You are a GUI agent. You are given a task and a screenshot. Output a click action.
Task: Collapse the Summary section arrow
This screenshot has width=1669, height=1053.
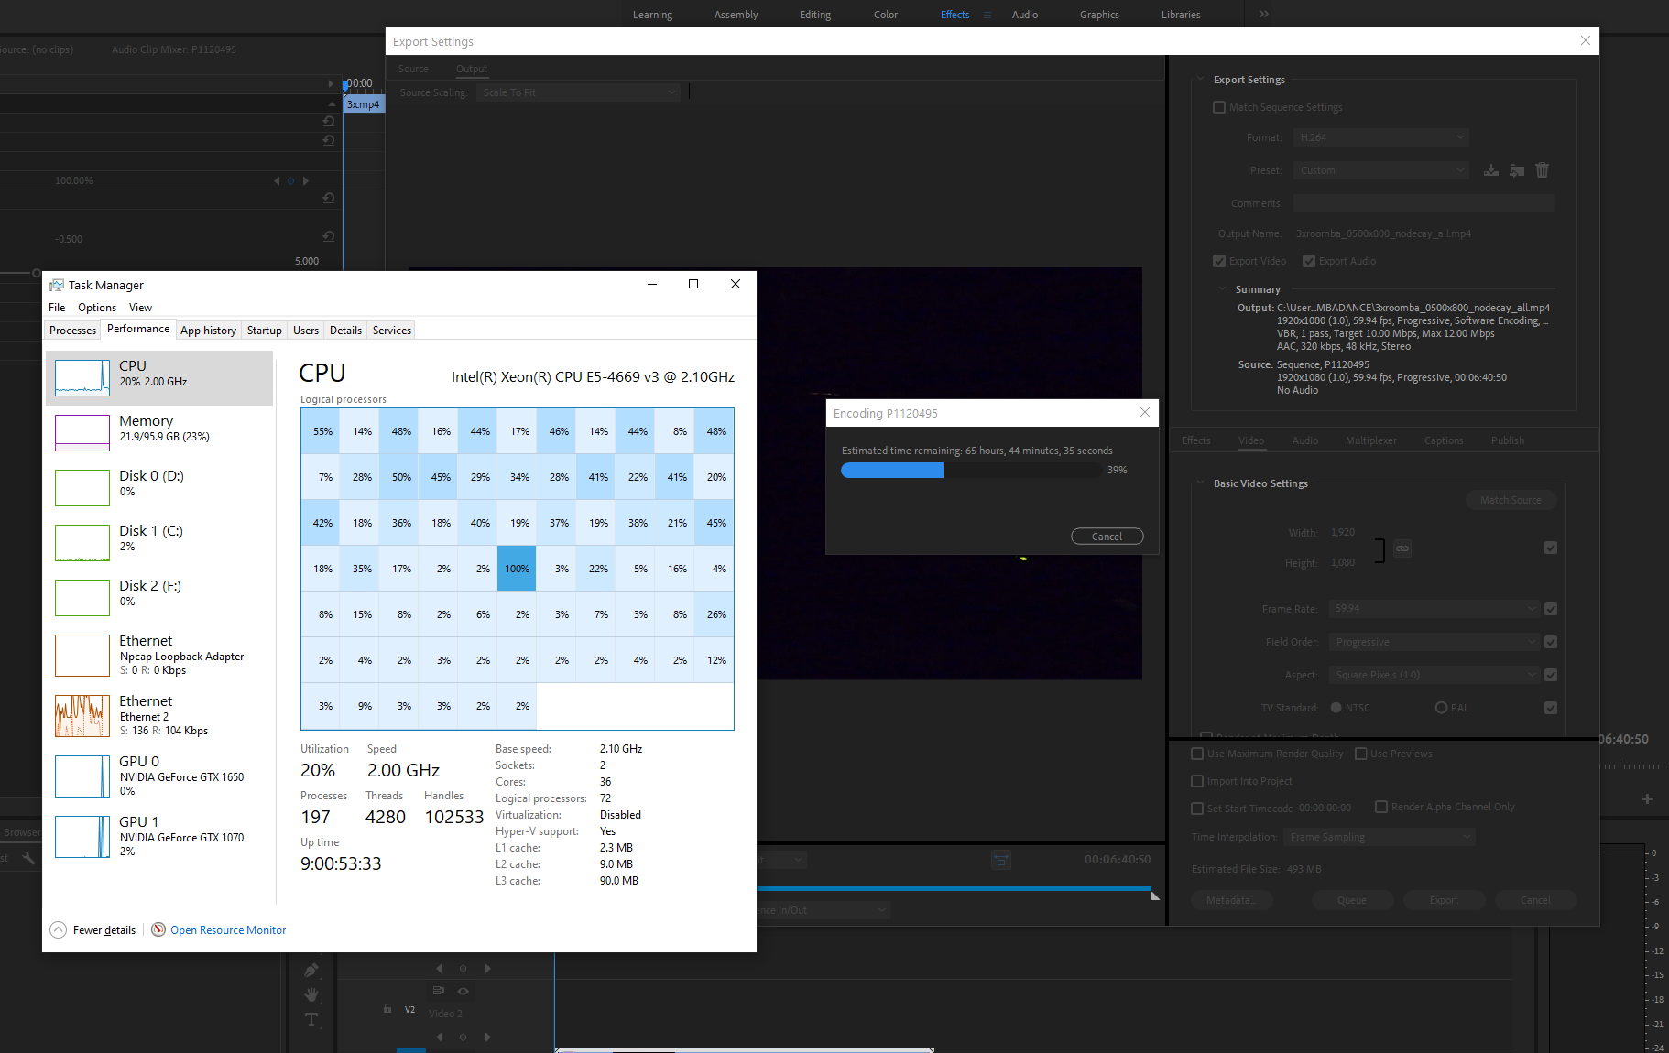1222,288
